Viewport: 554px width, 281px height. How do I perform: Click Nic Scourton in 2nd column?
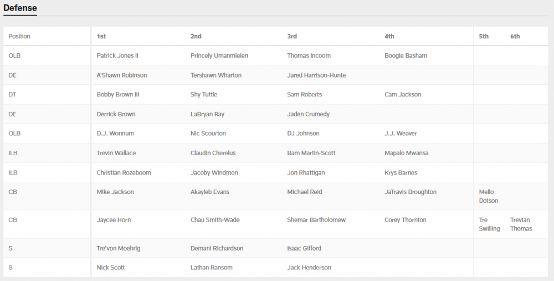pyautogui.click(x=208, y=134)
